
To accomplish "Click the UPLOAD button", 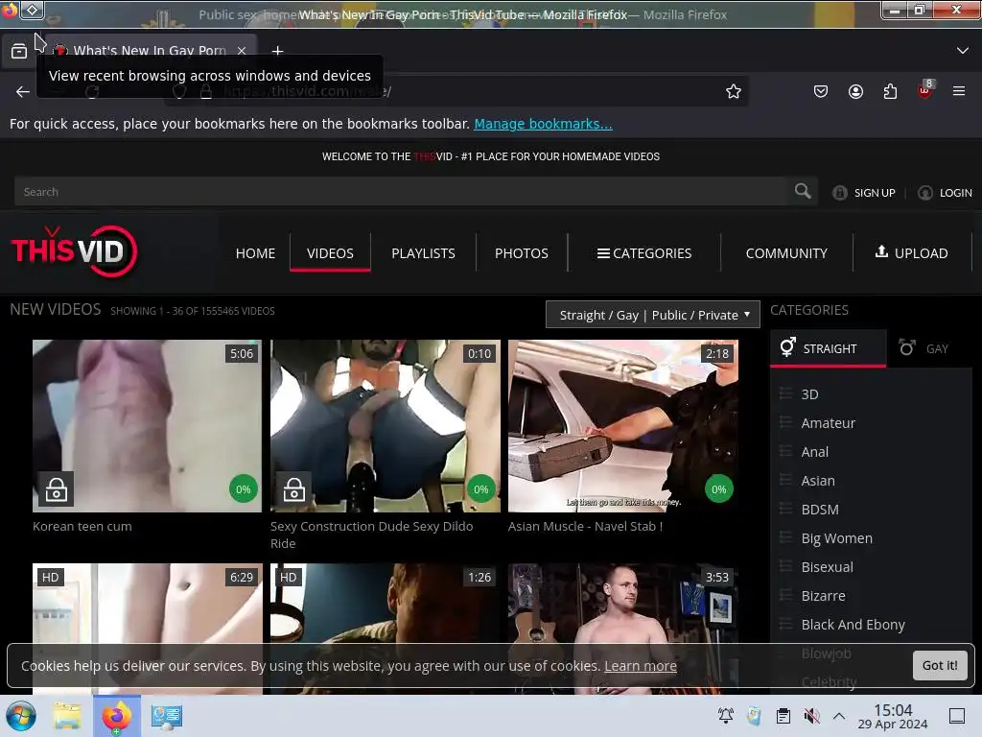I will point(911,253).
